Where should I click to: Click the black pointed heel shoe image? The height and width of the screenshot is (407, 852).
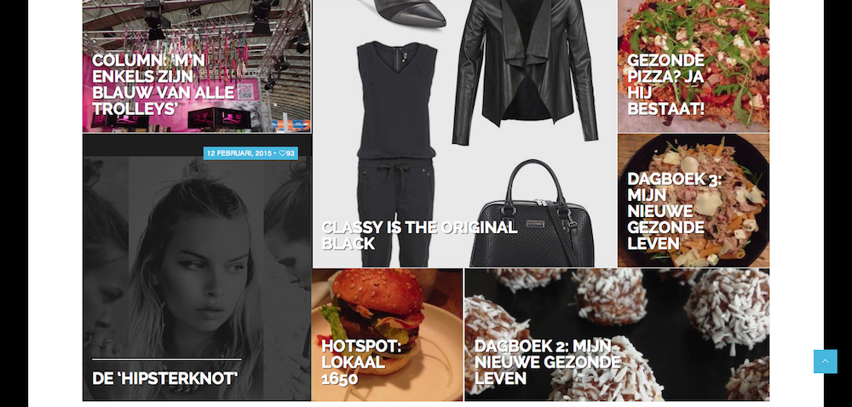tap(409, 13)
